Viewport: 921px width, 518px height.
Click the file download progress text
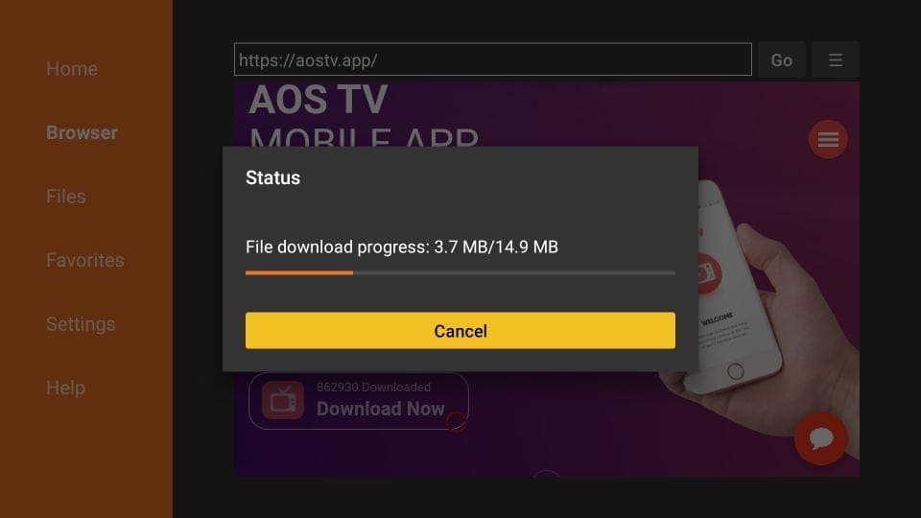click(402, 247)
